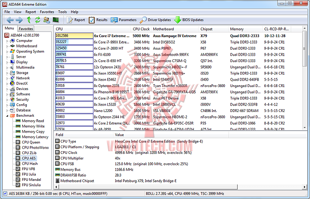The height and width of the screenshot is (199, 310).
Task: Click the users icon in toolbar
Action: (47, 20)
